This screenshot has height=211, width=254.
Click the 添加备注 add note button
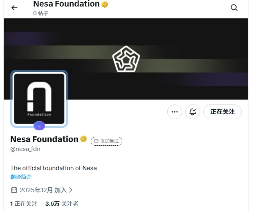click(106, 141)
